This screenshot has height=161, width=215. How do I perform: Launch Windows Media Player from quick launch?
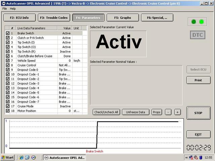coord(33,158)
